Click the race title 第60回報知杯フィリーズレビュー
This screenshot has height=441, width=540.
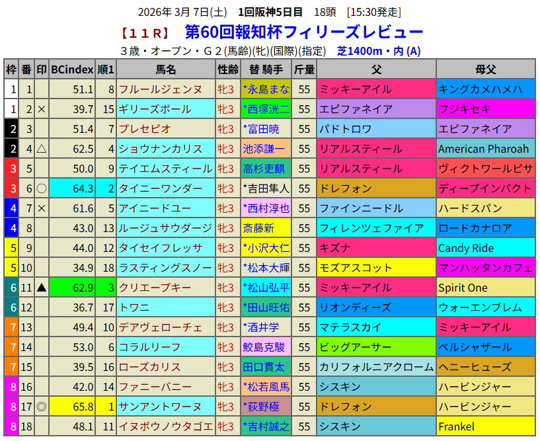pos(303,32)
